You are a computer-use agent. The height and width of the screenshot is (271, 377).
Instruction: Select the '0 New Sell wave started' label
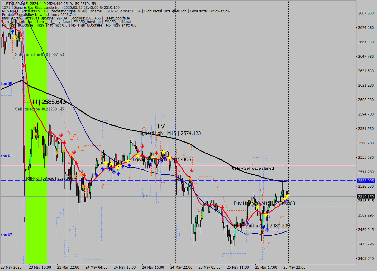click(x=253, y=168)
